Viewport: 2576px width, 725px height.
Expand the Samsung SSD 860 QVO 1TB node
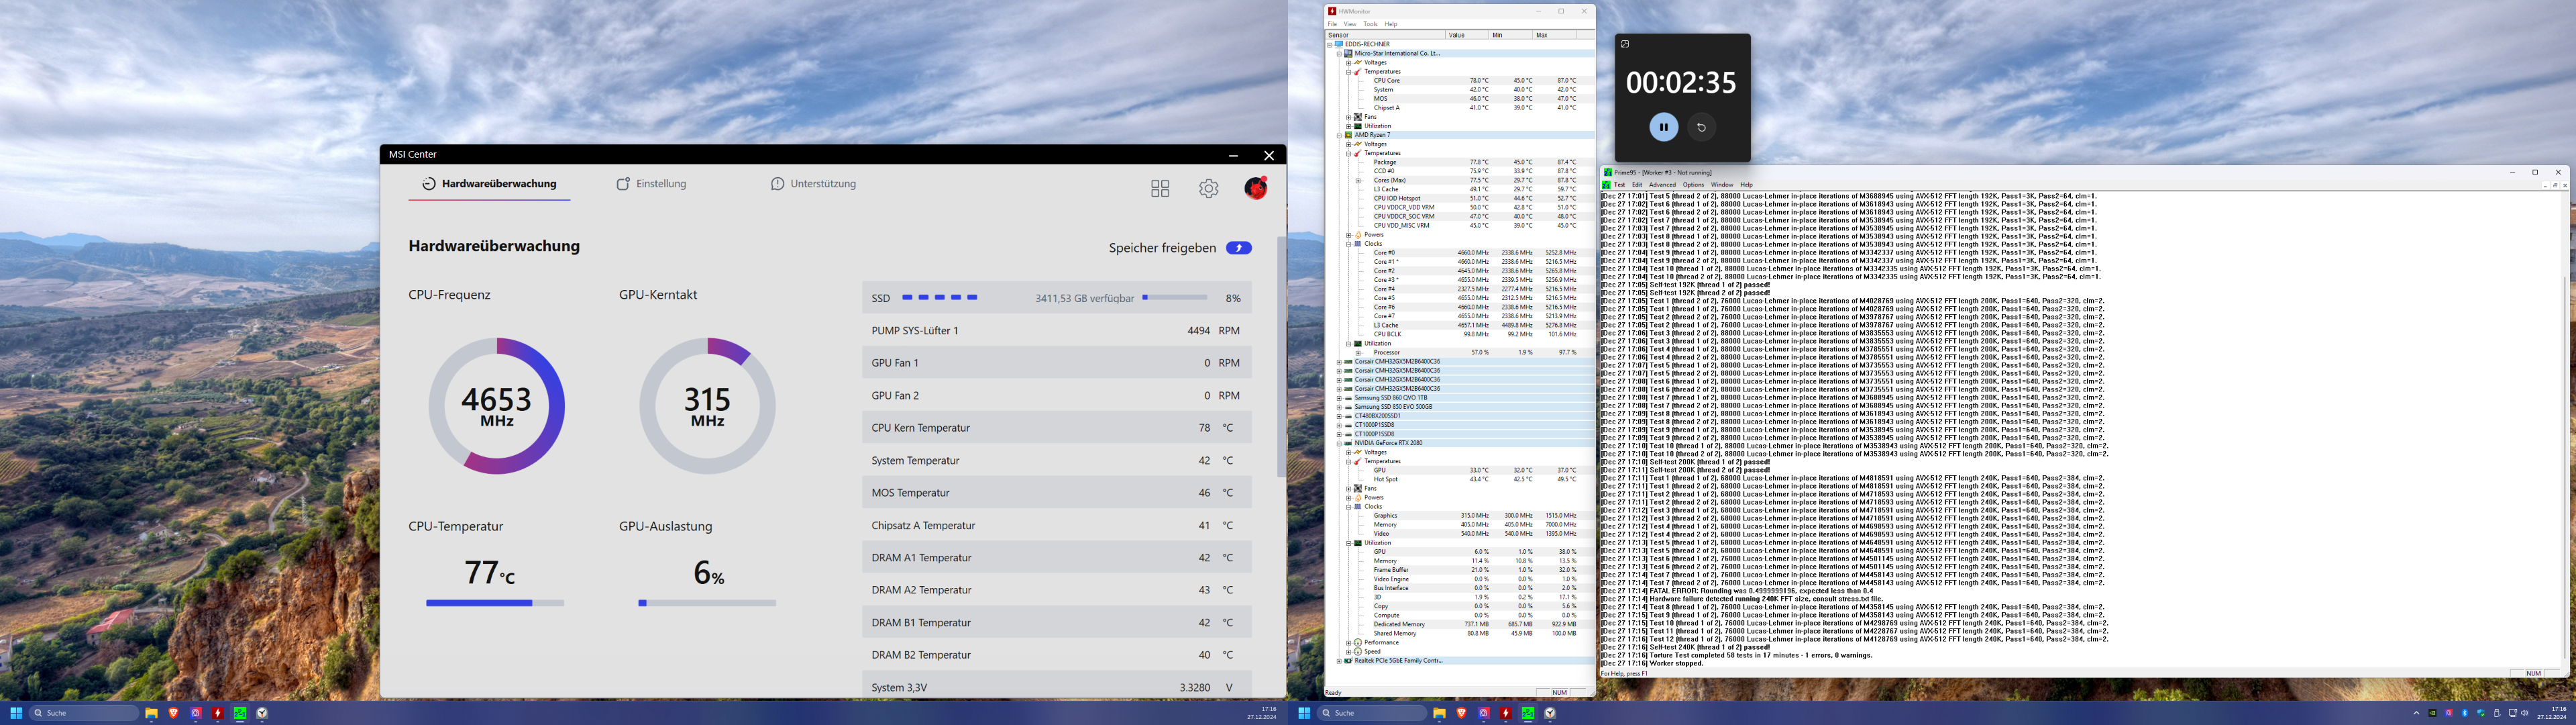tap(1339, 399)
